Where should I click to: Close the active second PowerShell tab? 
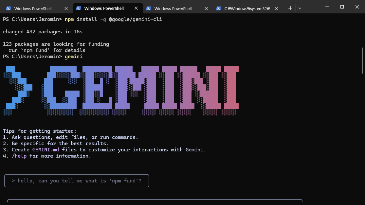136,9
